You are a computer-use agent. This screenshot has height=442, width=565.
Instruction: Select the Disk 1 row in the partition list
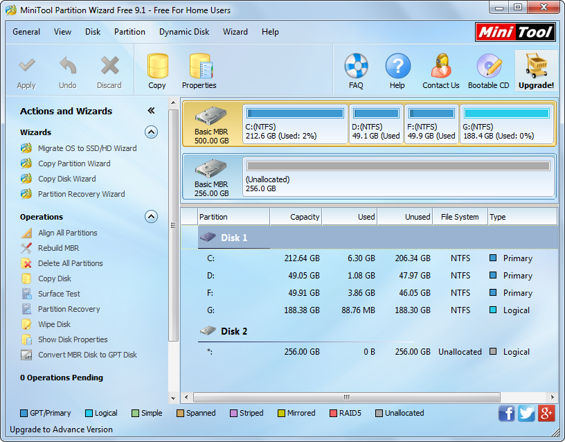tap(369, 238)
